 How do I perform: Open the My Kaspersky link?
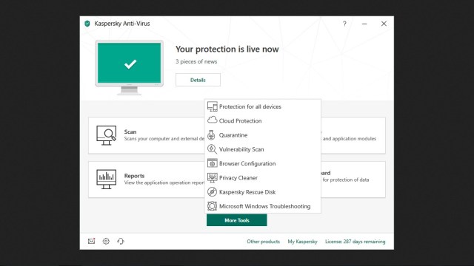(303, 242)
